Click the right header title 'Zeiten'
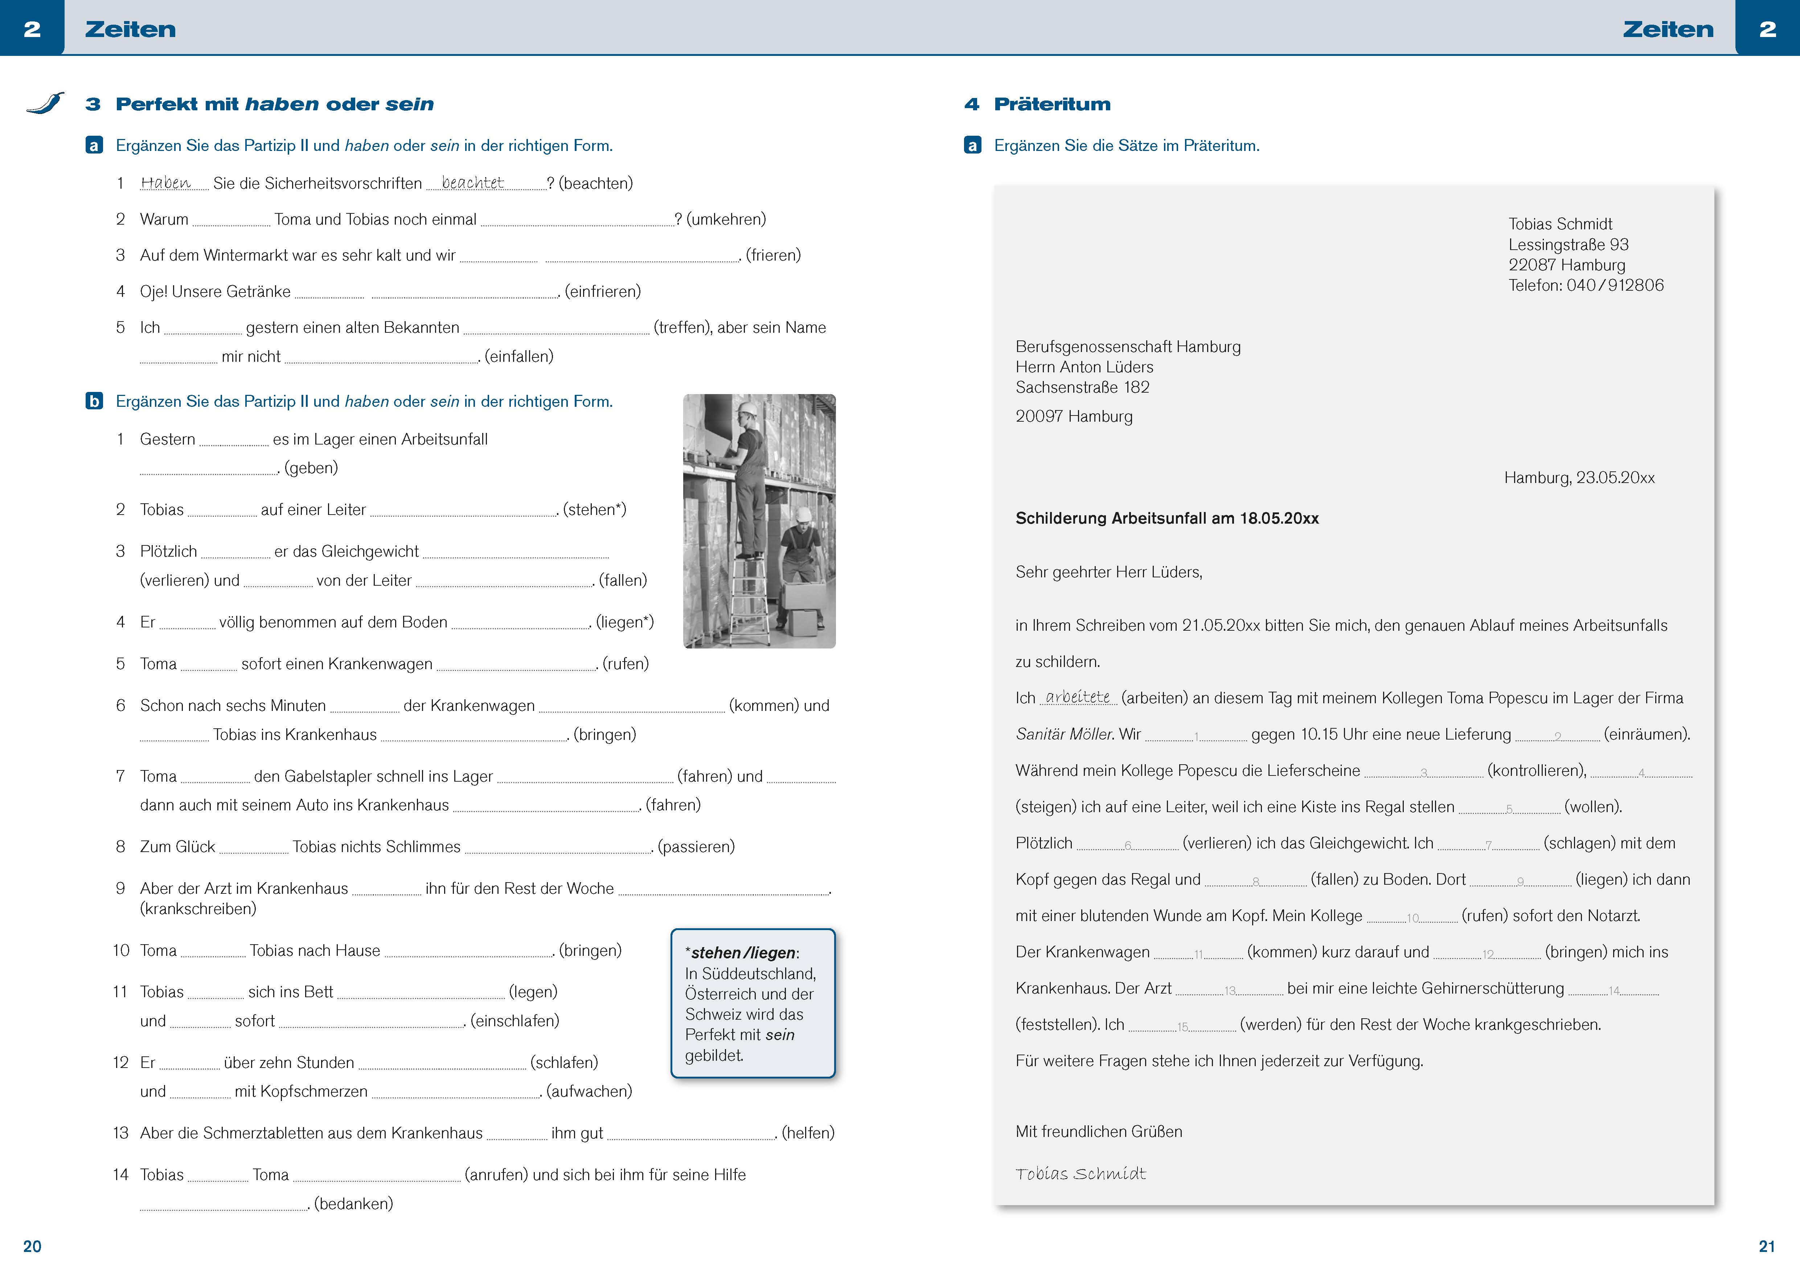 pyautogui.click(x=1668, y=30)
